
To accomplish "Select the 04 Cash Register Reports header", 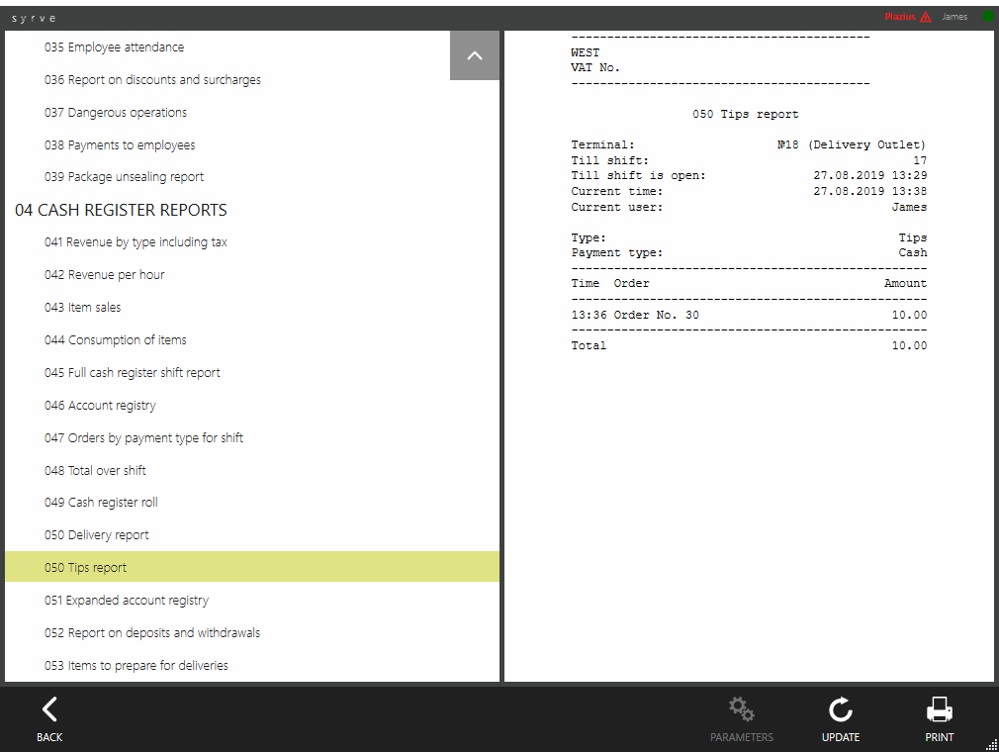I will click(121, 210).
